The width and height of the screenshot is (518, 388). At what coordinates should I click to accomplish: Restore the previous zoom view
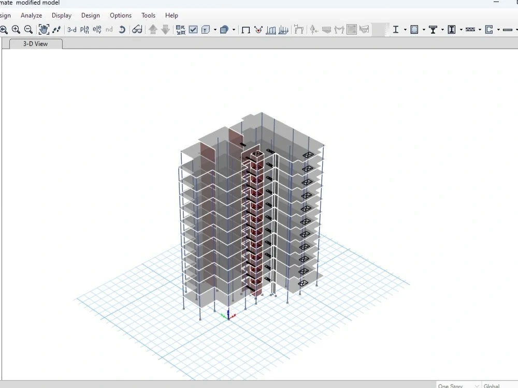pyautogui.click(x=3, y=29)
